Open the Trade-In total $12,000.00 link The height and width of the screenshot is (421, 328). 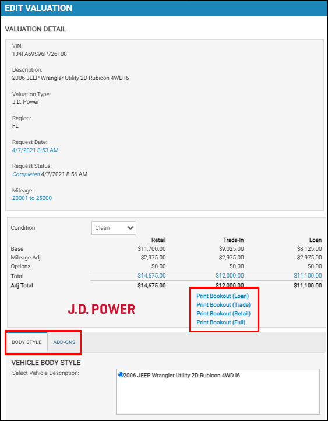pos(230,276)
